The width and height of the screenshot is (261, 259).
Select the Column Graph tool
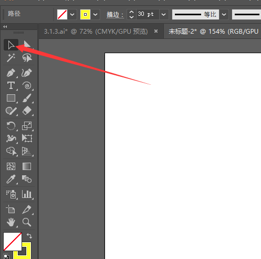[x=27, y=194]
